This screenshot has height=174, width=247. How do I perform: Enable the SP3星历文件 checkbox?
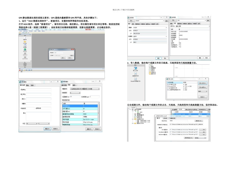click(x=168, y=88)
